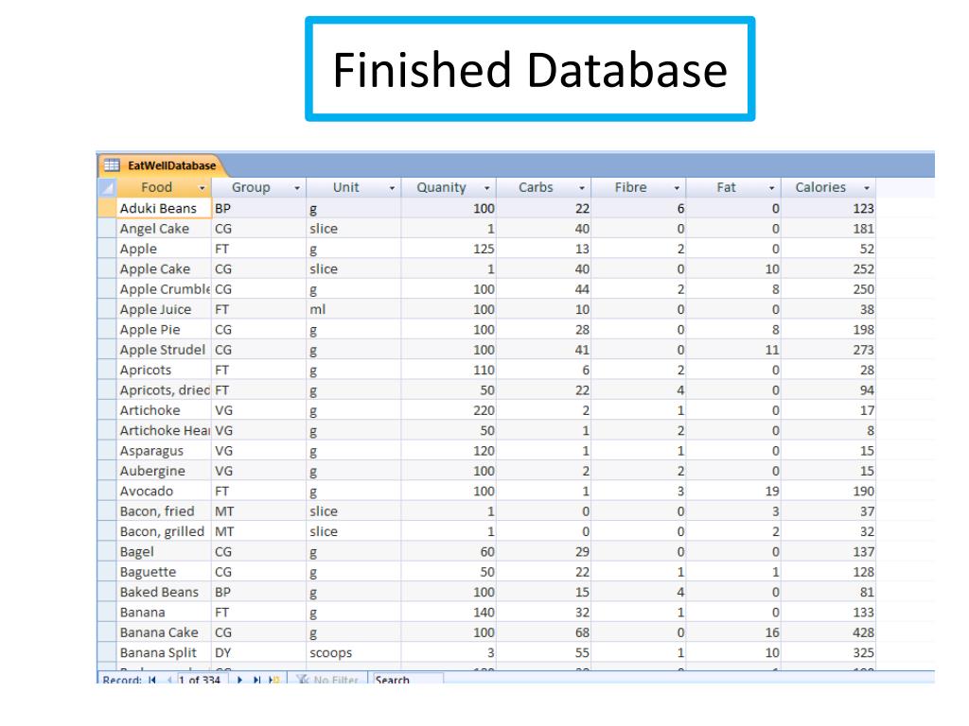The width and height of the screenshot is (969, 726).
Task: Go to the next record navigation arrow
Action: [239, 680]
